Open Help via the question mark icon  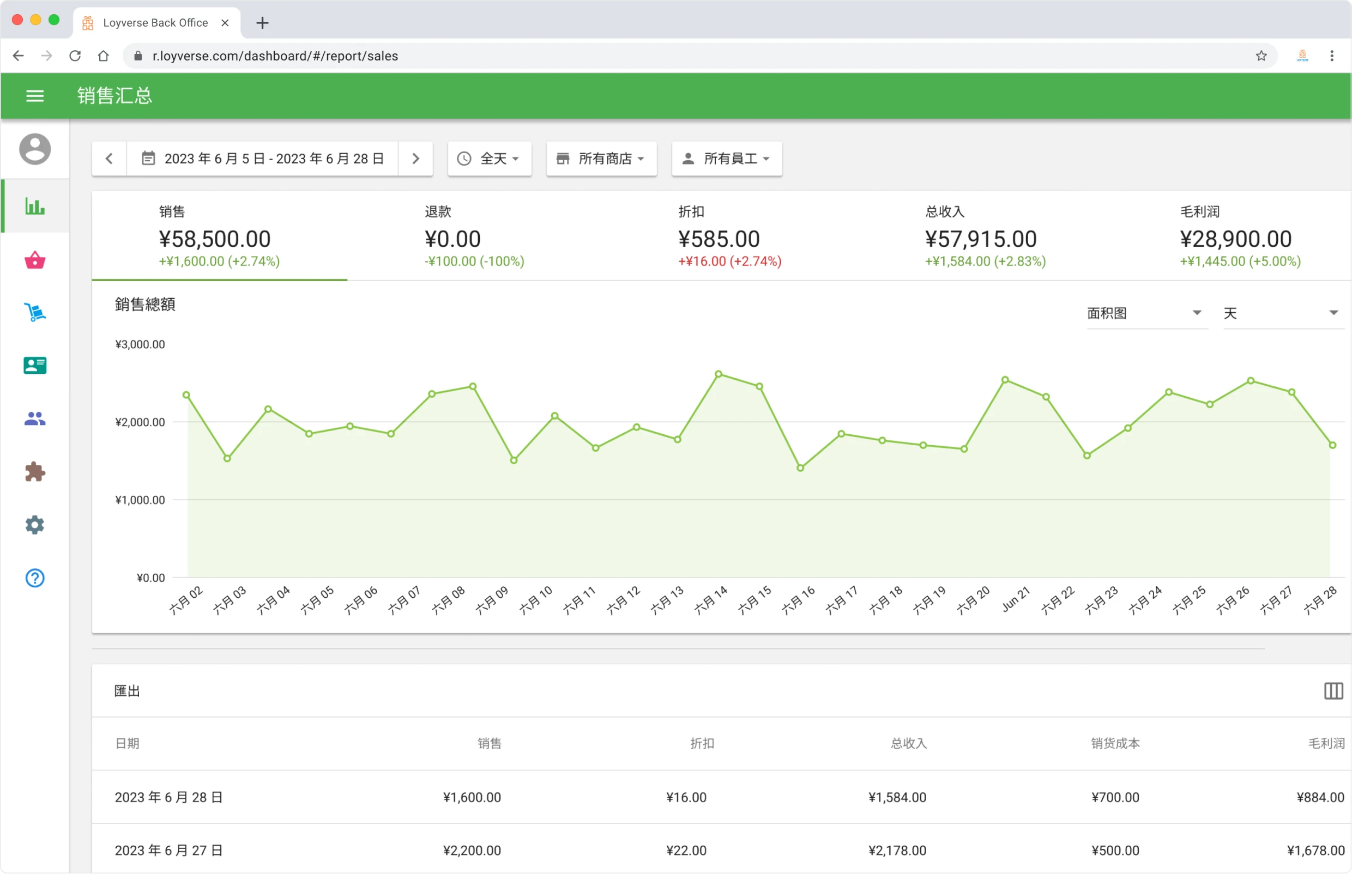coord(35,578)
